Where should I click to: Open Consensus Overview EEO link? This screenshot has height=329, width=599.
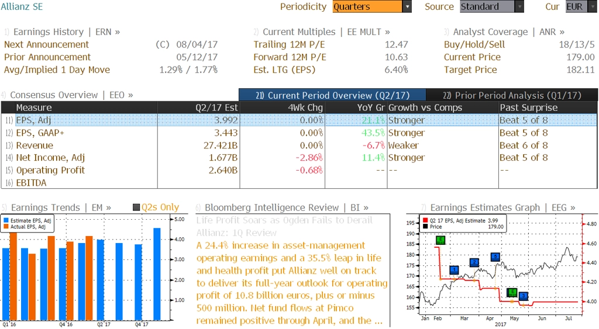(x=71, y=95)
